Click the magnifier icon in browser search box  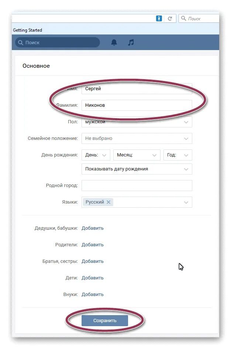coord(183,18)
